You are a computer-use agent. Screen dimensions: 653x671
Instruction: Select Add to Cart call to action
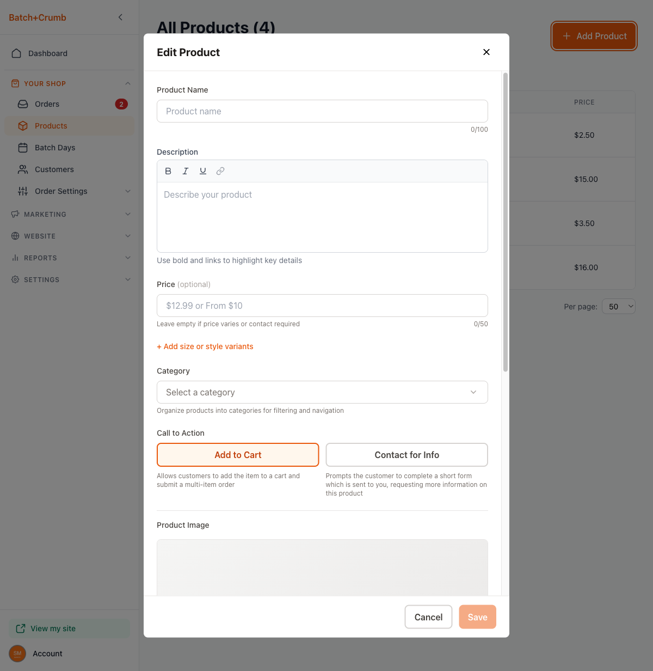238,455
